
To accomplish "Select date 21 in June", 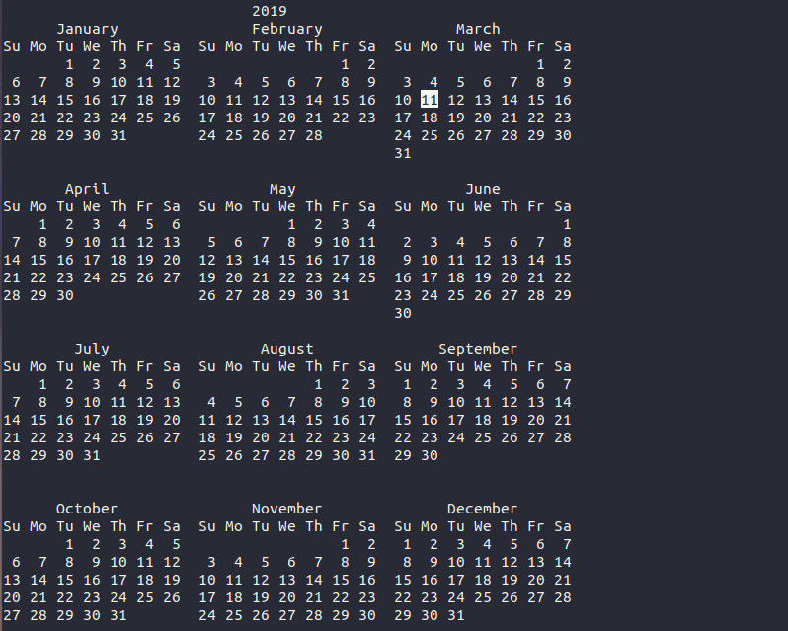I will coord(536,277).
